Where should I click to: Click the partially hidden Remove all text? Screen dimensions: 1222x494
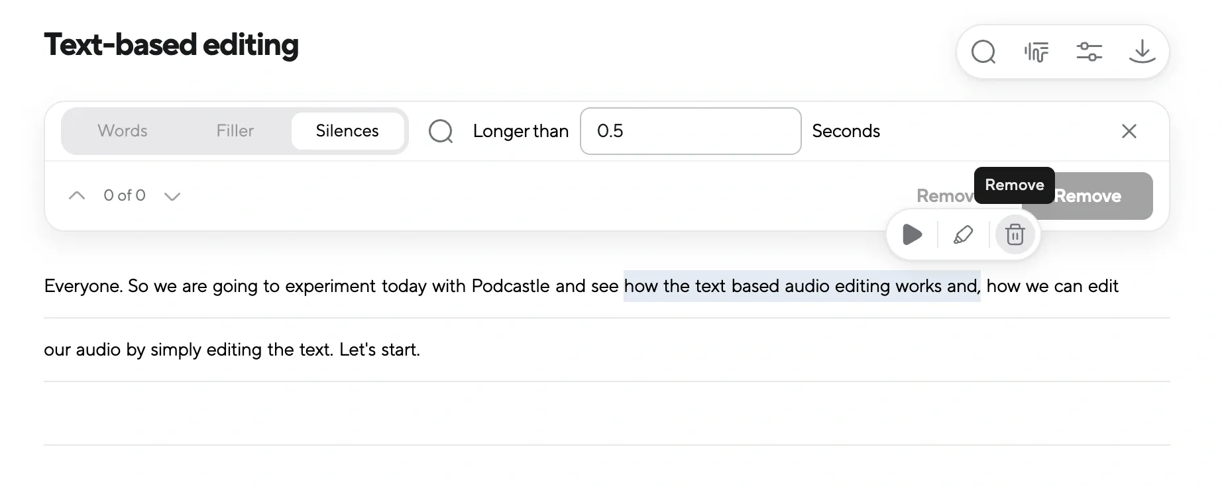943,196
